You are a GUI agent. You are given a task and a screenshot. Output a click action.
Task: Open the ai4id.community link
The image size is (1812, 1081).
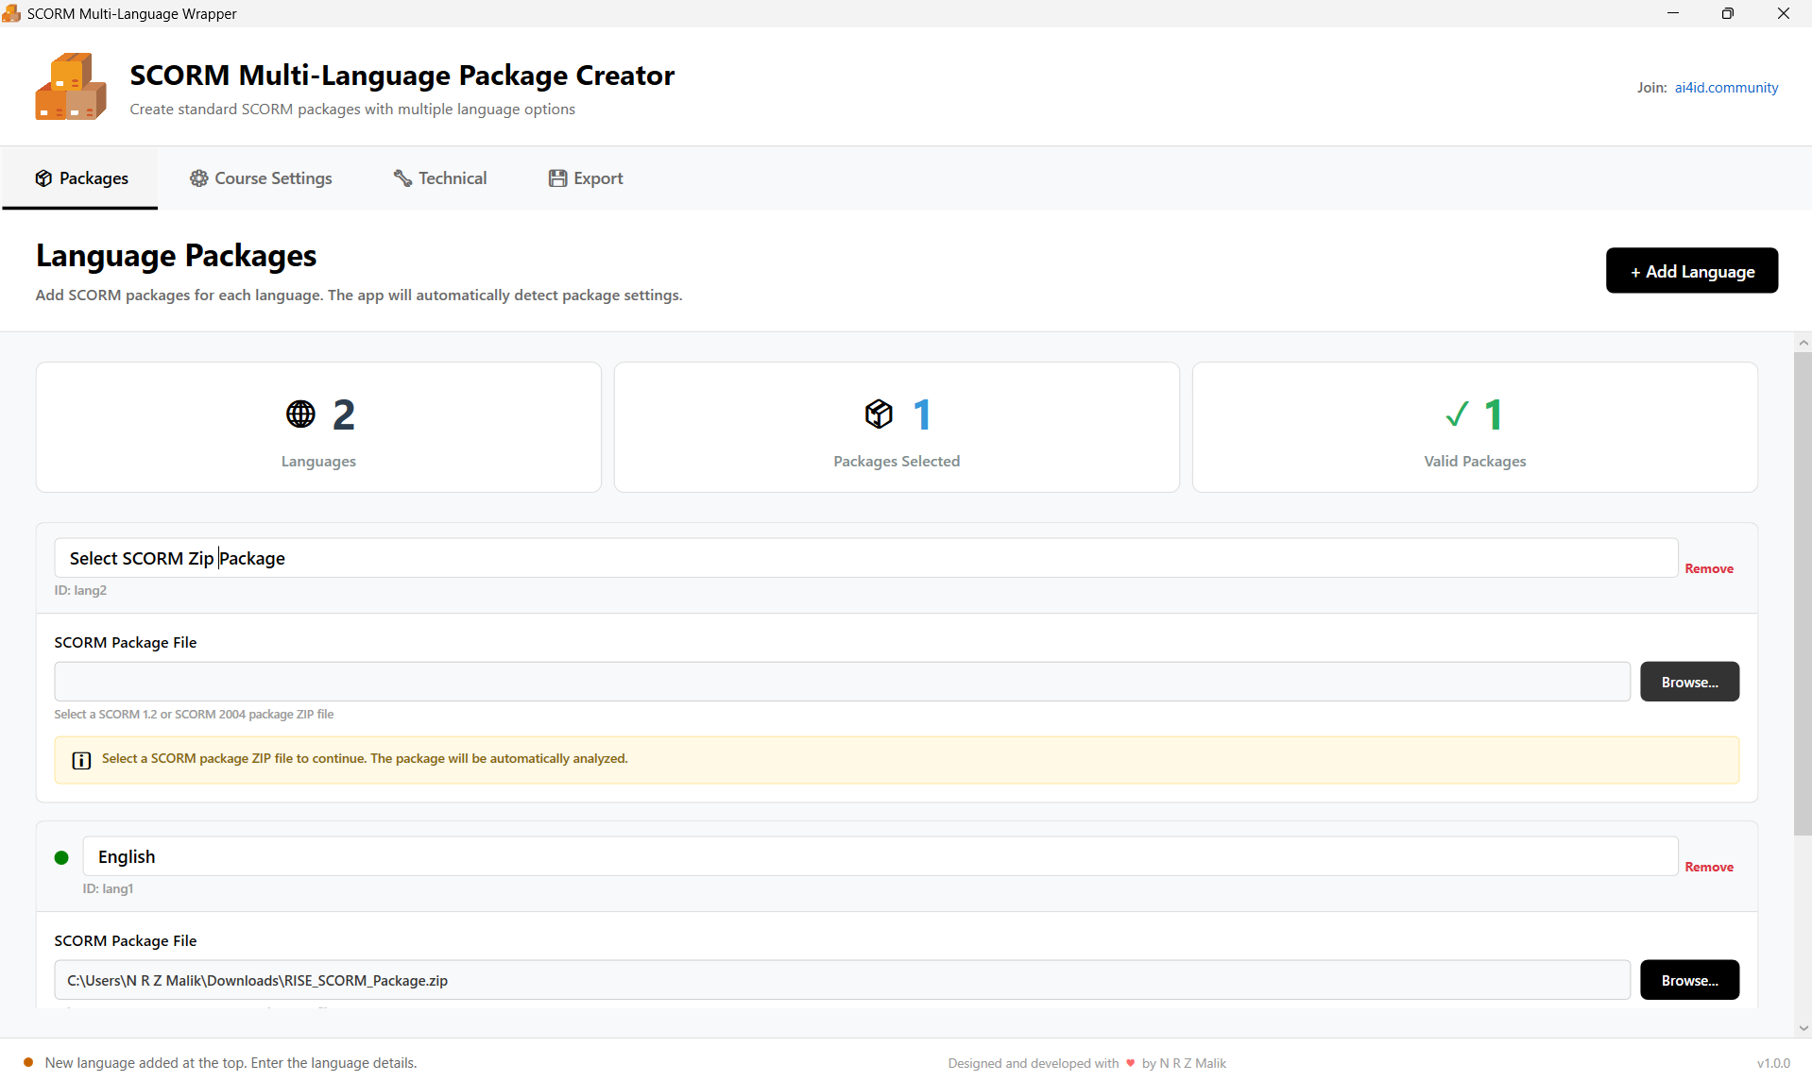coord(1726,88)
